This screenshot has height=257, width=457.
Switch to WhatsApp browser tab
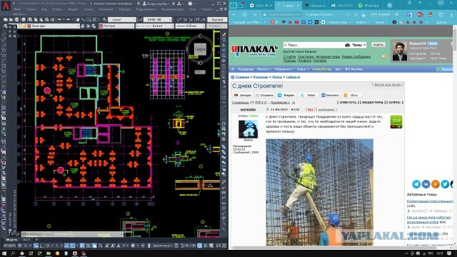[x=369, y=5]
